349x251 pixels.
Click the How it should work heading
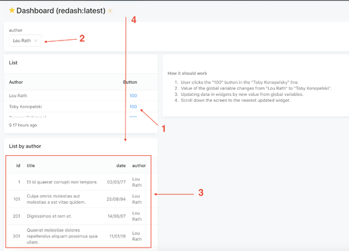coord(187,74)
